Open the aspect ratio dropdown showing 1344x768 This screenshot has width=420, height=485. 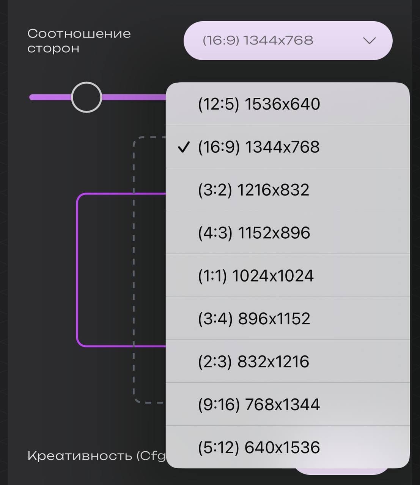point(288,41)
